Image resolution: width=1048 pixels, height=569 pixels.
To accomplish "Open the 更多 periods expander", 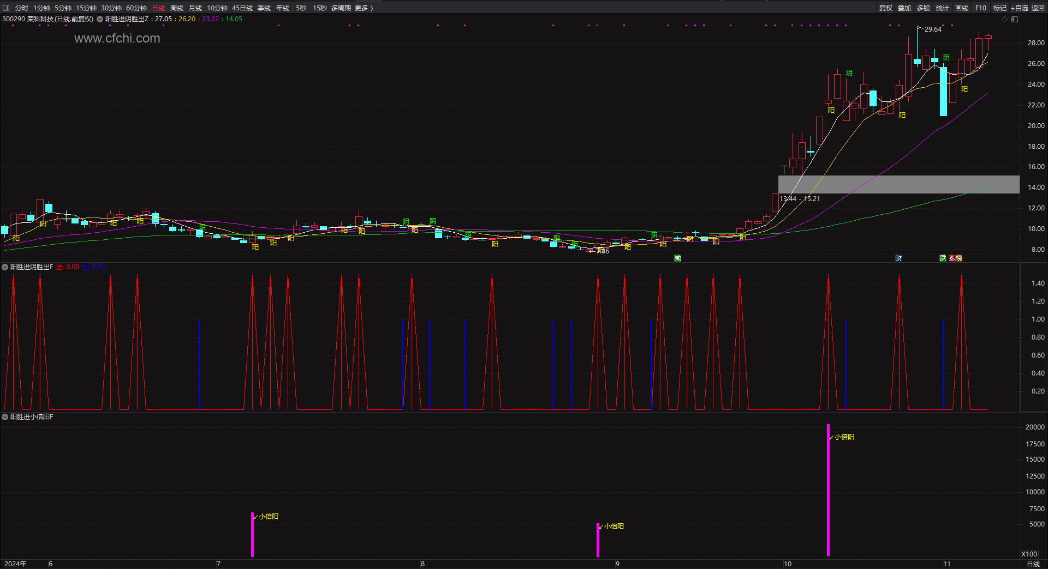I will click(x=364, y=8).
